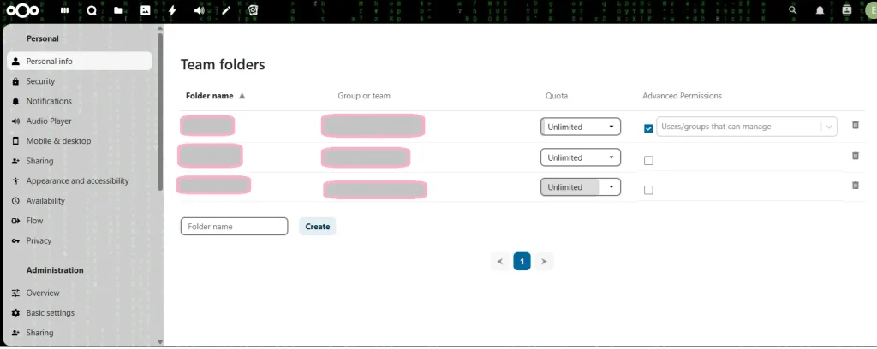The image size is (877, 349).
Task: Click the Mobile & desktop phone icon
Action: (15, 141)
